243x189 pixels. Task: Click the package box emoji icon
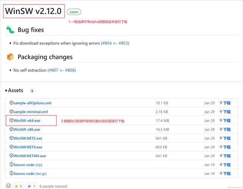10,57
